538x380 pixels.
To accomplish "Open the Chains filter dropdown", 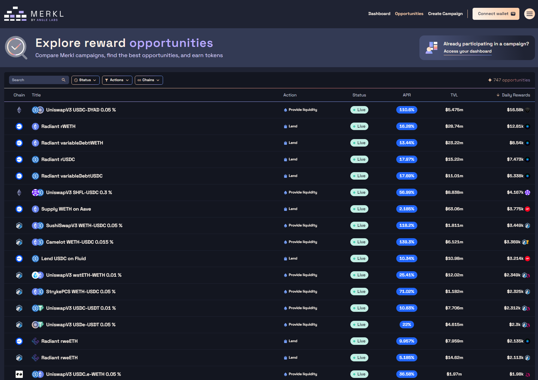I will 149,80.
